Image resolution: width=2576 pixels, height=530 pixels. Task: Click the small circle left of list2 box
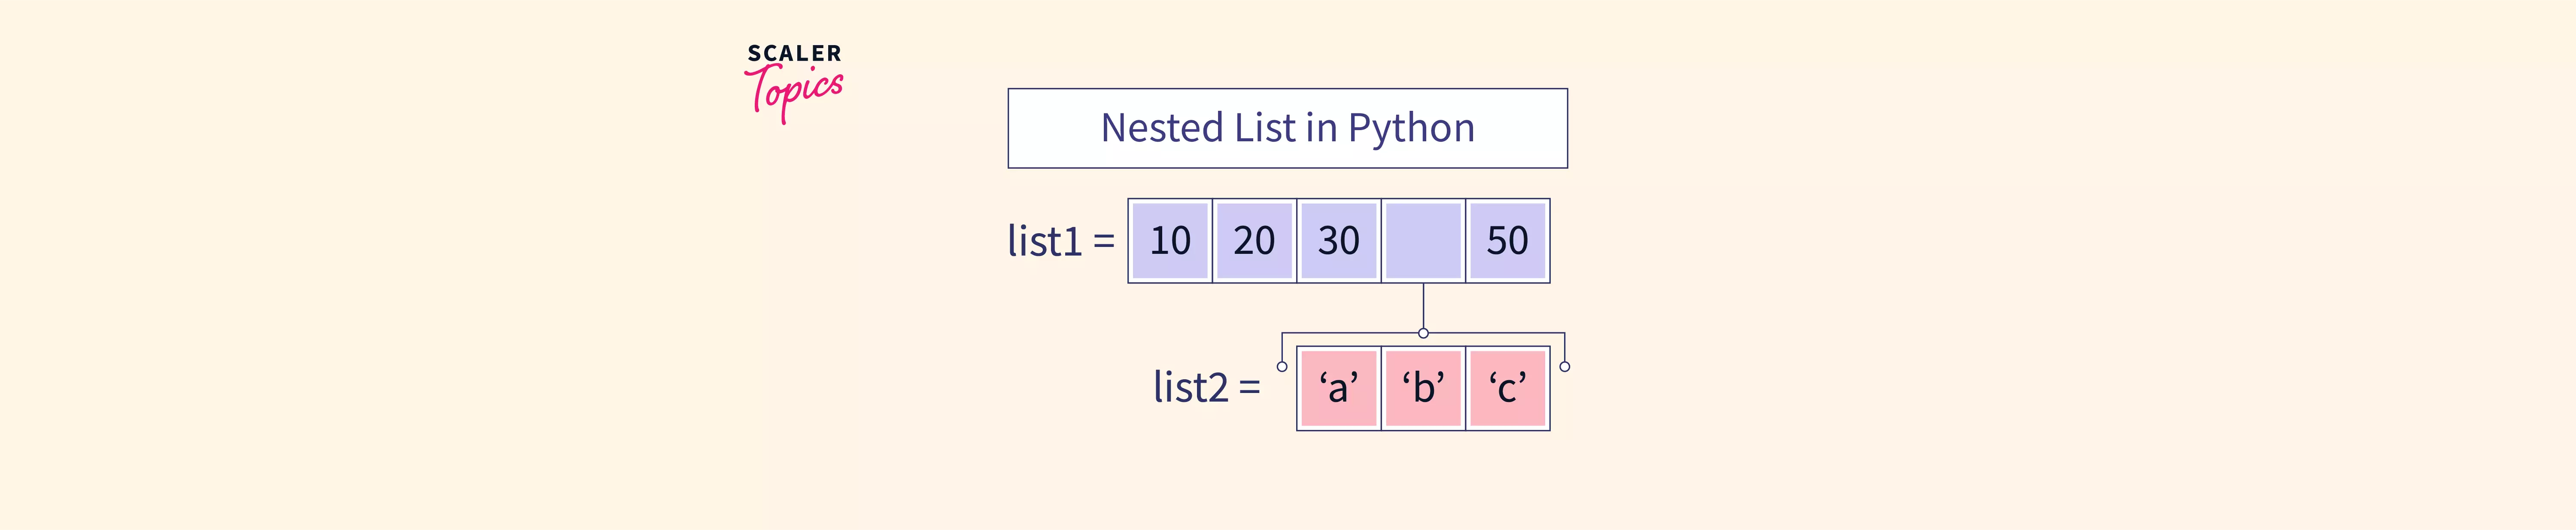pyautogui.click(x=1282, y=367)
